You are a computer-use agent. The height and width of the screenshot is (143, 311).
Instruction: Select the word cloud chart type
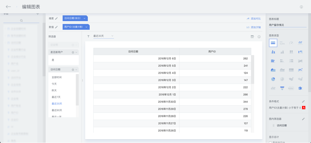pyautogui.click(x=291, y=88)
